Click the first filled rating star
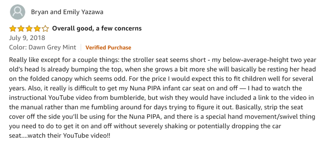The width and height of the screenshot is (322, 143). [x=13, y=28]
